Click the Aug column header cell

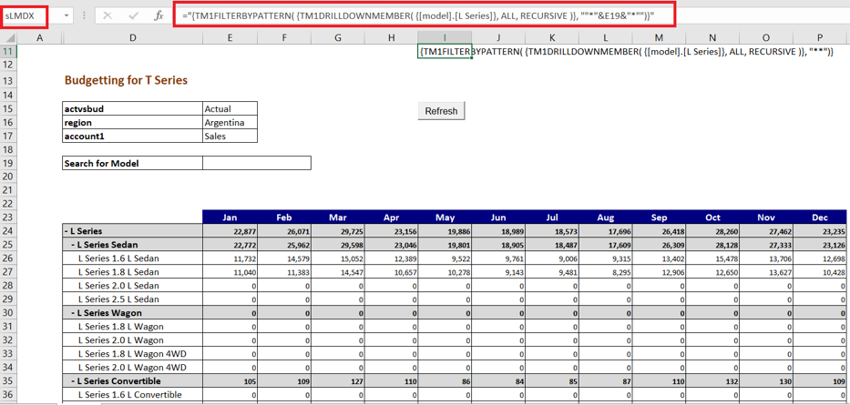pyautogui.click(x=606, y=218)
